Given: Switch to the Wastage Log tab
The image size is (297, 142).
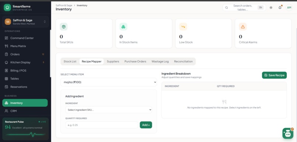Looking at the screenshot, I should click(x=160, y=62).
